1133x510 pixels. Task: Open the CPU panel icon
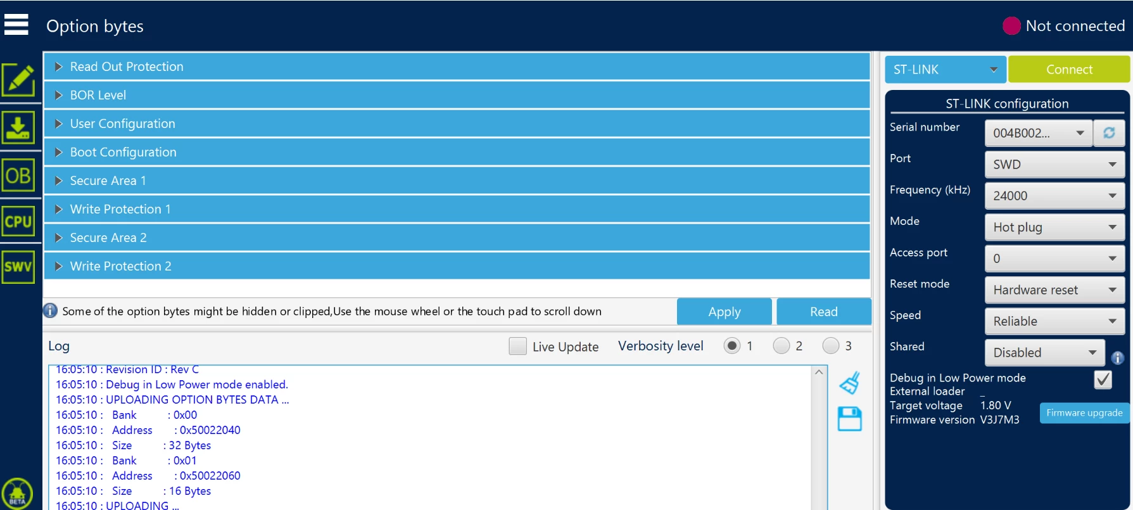click(x=18, y=222)
